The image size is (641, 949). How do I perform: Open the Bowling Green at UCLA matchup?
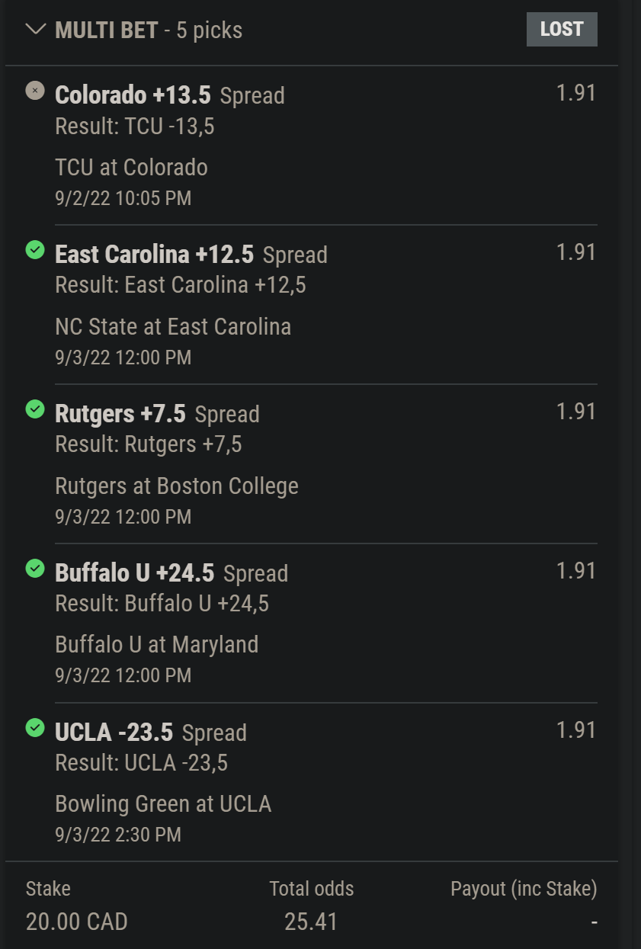click(x=163, y=804)
